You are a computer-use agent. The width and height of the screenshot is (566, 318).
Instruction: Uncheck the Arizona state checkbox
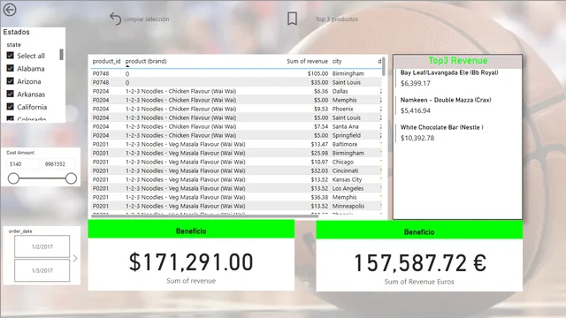click(10, 81)
